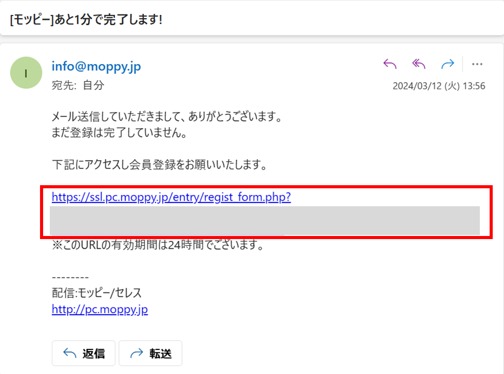The width and height of the screenshot is (504, 374).
Task: Click the sentence まだ登録は完了していません
Action: [x=119, y=132]
